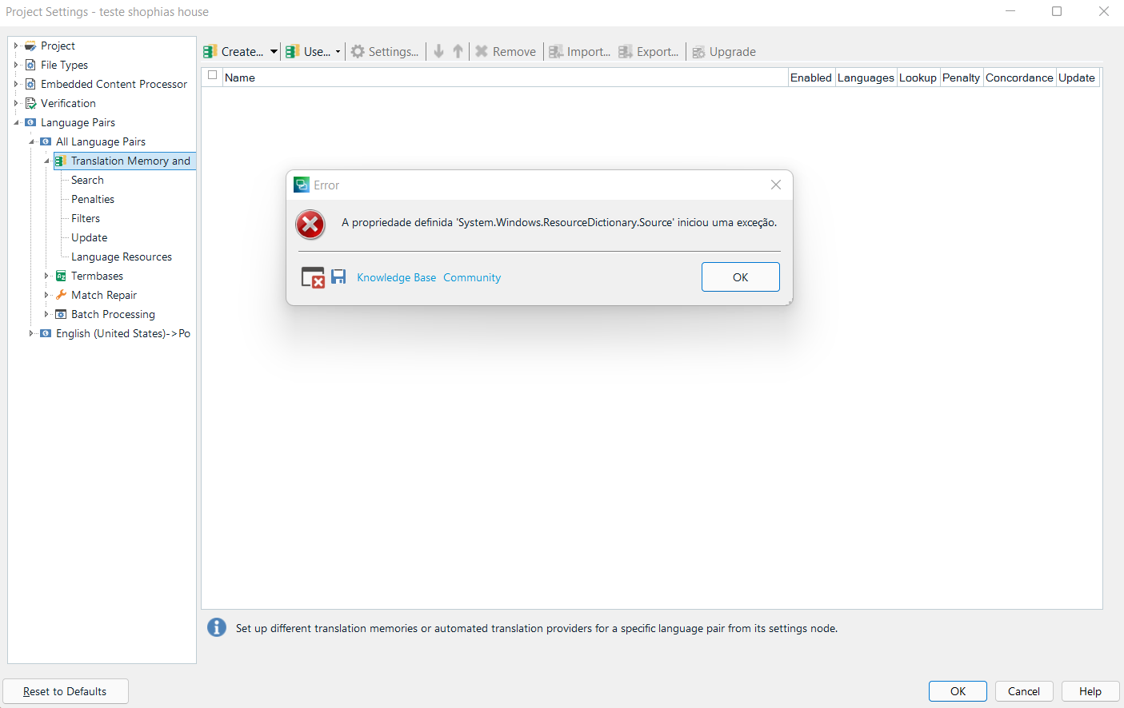Select the Update tree item
1124x708 pixels.
(89, 237)
